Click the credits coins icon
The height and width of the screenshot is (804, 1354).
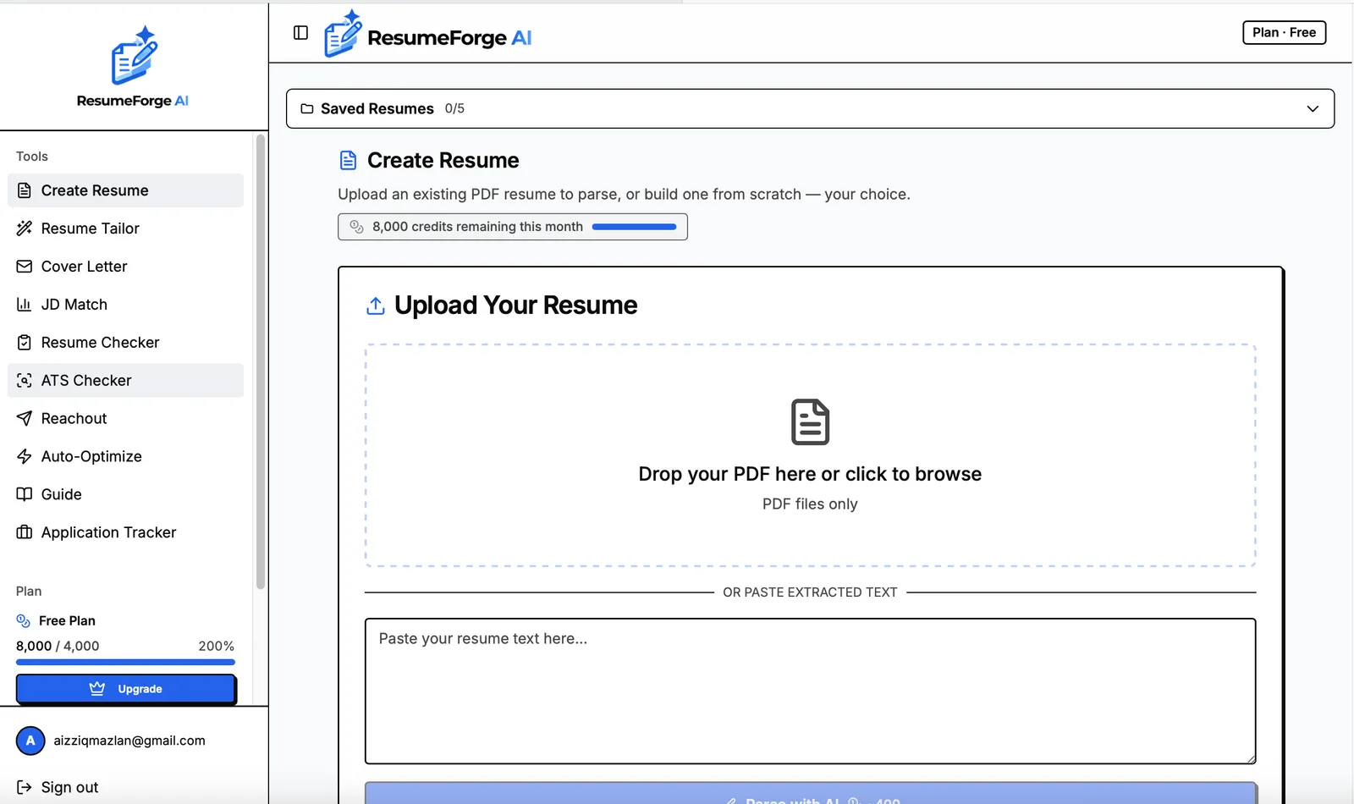pos(357,227)
